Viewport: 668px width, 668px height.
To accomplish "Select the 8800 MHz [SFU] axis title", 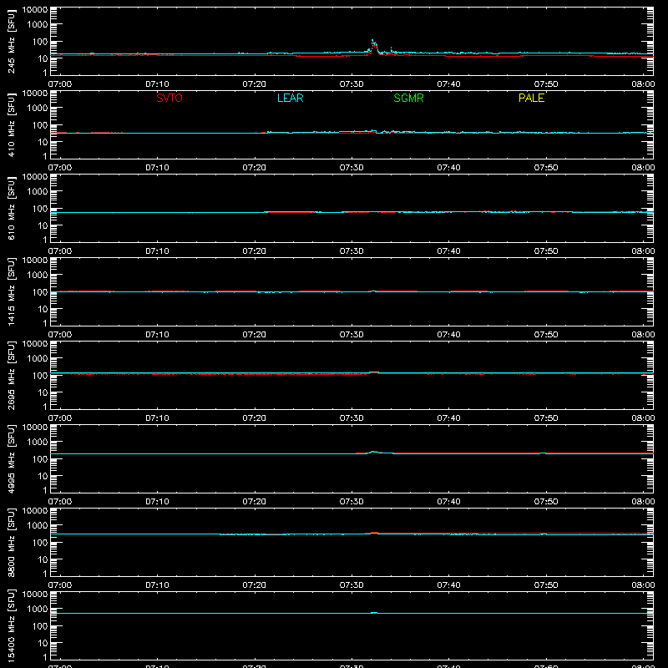I will (x=11, y=542).
